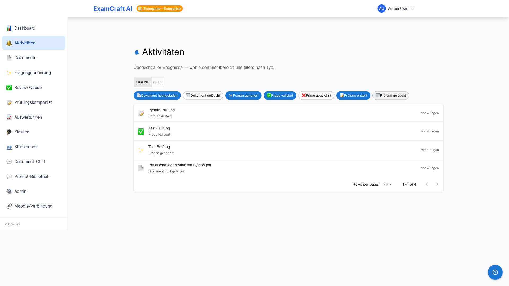The width and height of the screenshot is (509, 286).
Task: Click the bell icon beside Aktivitäten heading
Action: coord(137,52)
